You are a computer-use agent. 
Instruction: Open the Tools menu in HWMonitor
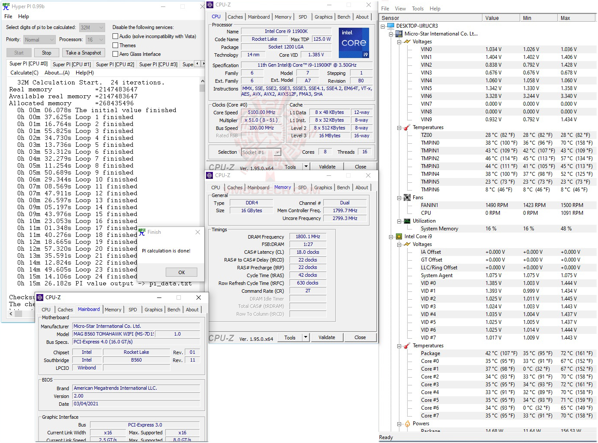click(418, 9)
